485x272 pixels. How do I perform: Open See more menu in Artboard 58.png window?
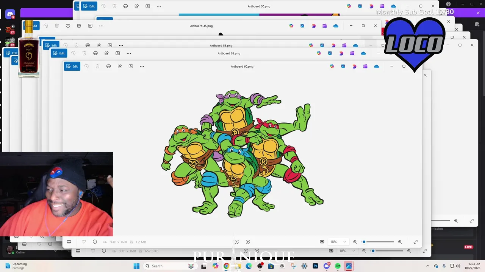[129, 53]
